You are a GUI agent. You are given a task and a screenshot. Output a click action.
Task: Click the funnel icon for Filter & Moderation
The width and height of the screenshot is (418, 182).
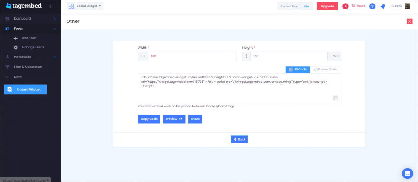click(x=7, y=67)
